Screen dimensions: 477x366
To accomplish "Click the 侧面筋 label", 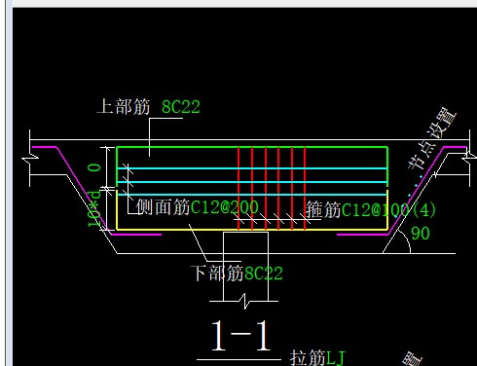I will click(163, 207).
